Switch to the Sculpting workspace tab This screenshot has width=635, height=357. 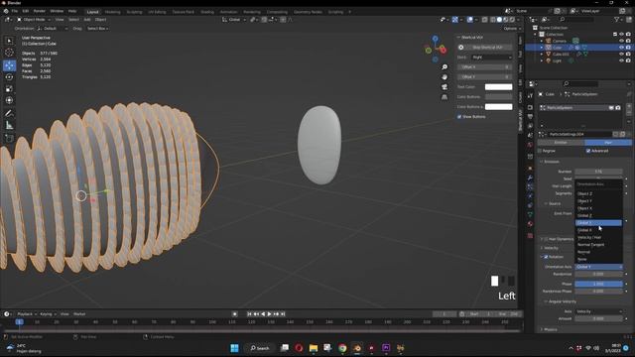pyautogui.click(x=134, y=12)
